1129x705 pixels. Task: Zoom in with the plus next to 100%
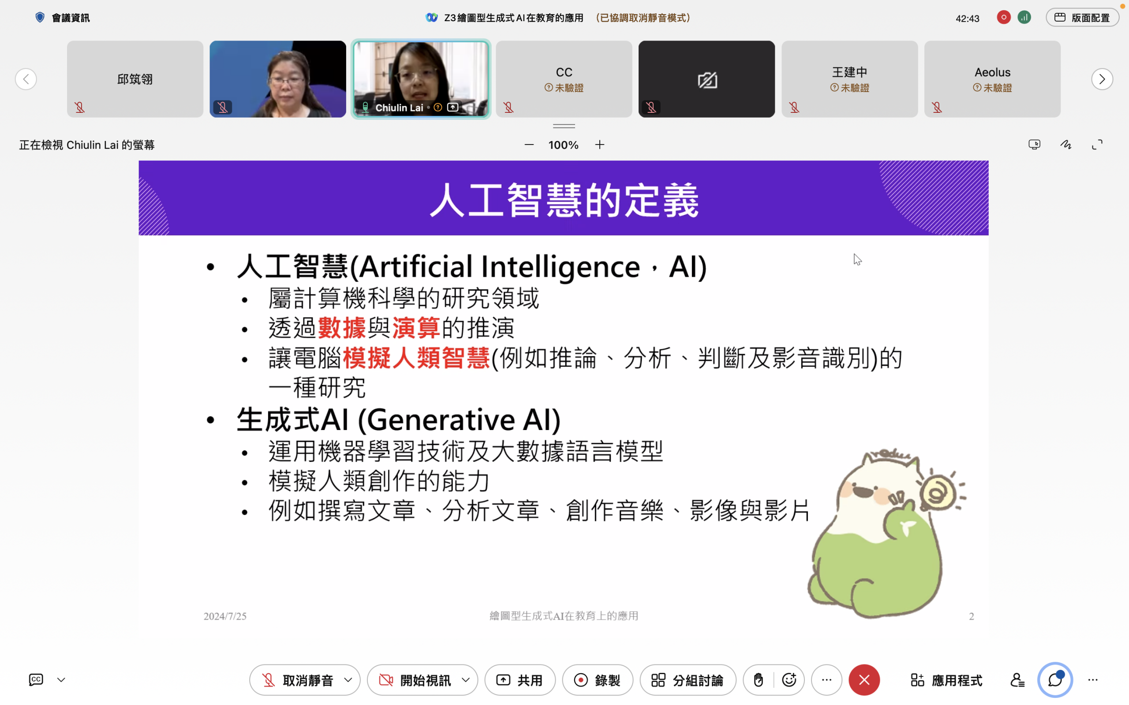[600, 145]
